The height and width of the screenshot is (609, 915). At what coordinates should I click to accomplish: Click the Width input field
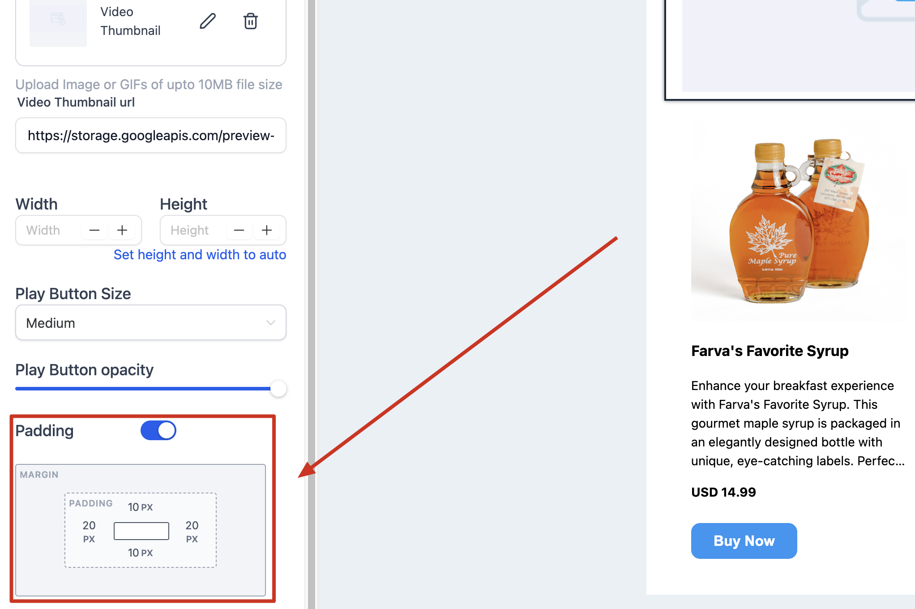pos(49,230)
